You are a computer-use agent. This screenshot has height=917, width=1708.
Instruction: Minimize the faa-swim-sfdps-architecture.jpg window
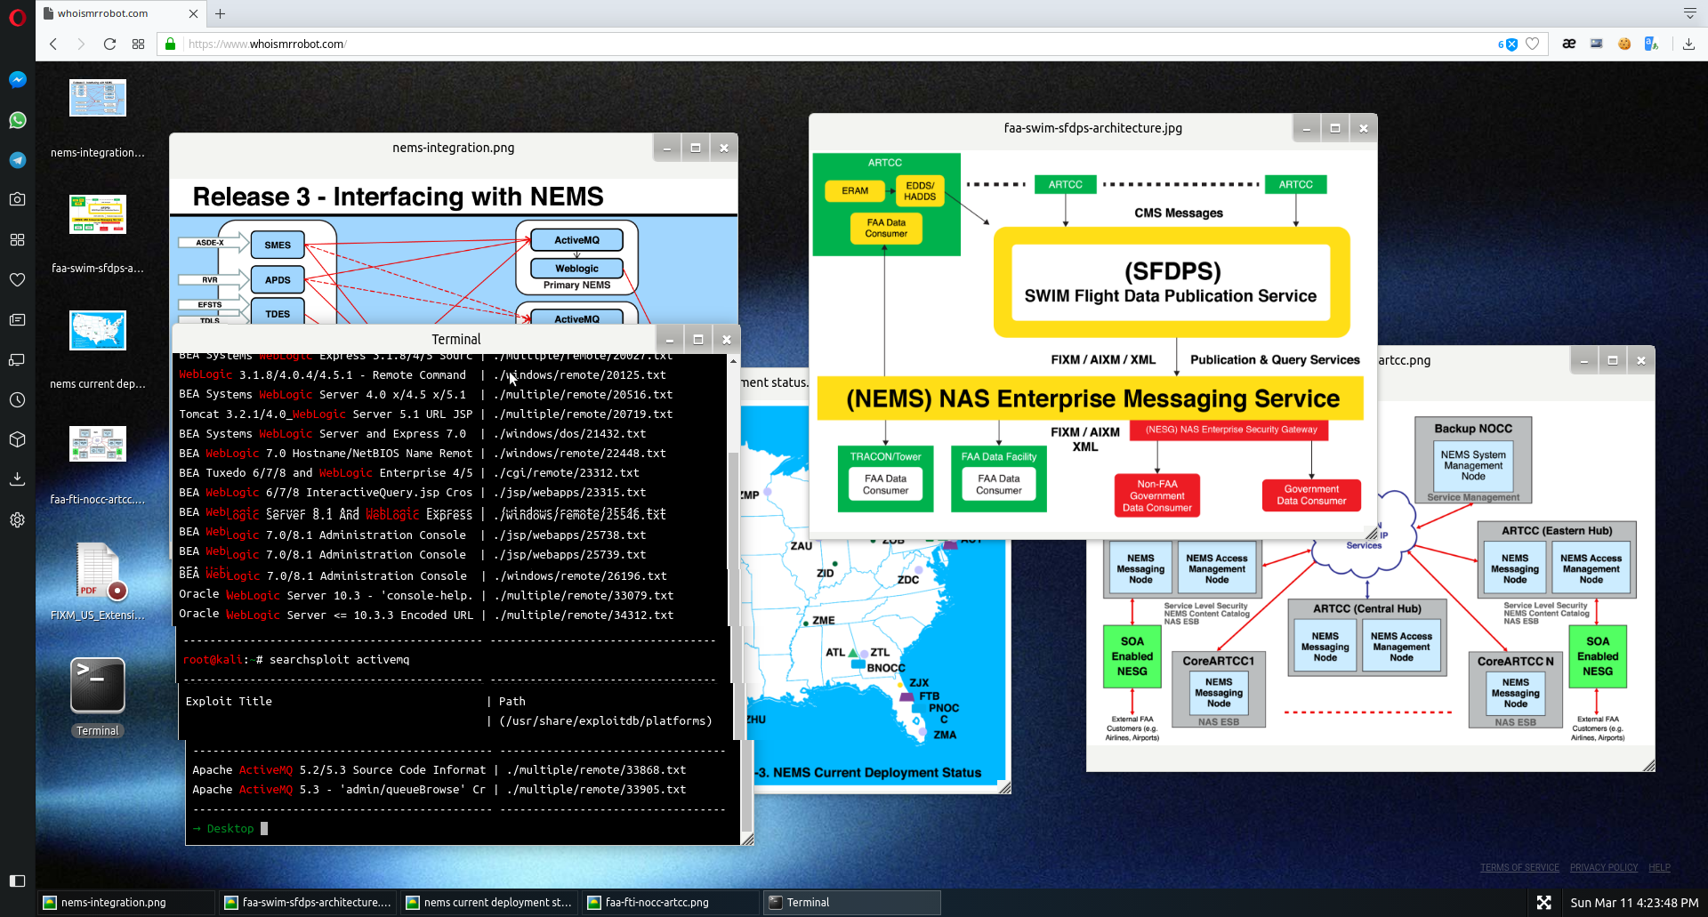1306,128
